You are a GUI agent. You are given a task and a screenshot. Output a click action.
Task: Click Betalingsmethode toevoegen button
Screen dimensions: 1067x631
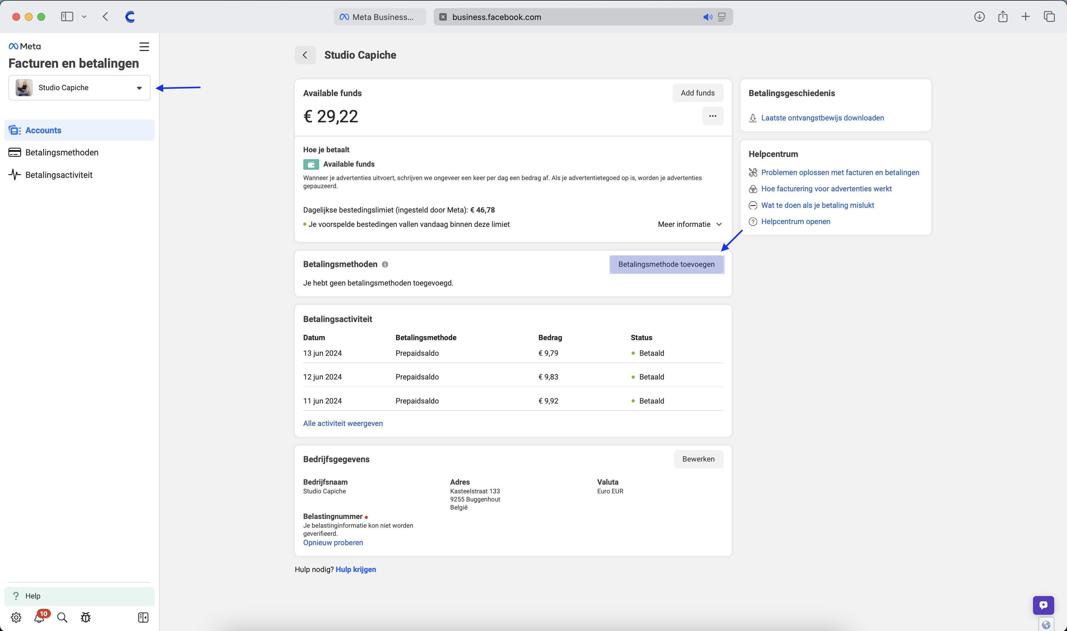pos(666,264)
